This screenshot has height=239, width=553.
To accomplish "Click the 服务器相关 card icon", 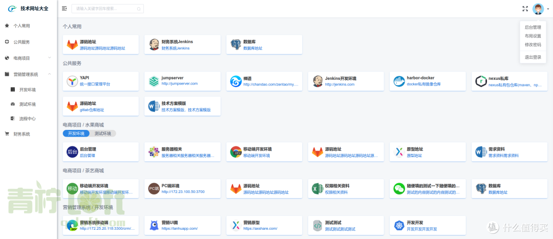I will pos(154,152).
